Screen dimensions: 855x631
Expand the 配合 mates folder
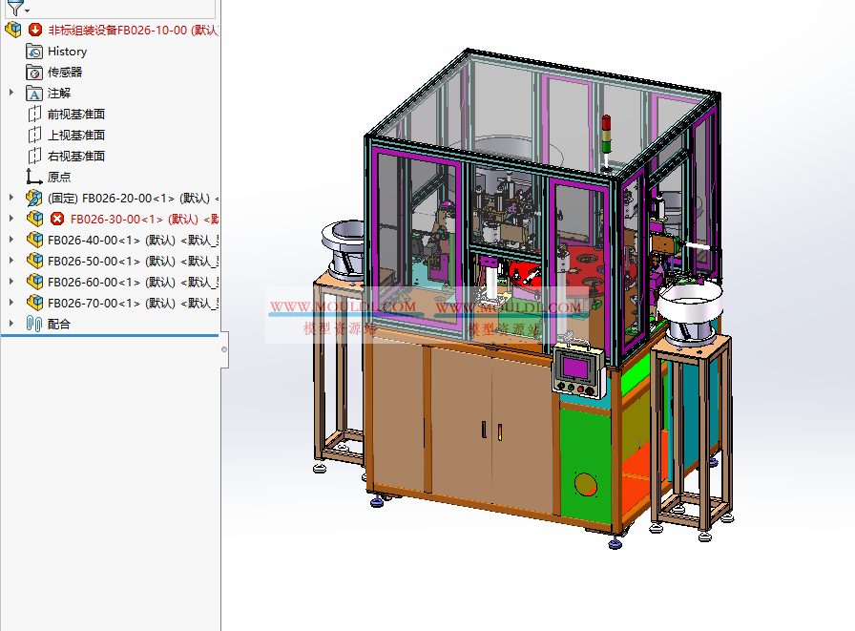pos(10,323)
